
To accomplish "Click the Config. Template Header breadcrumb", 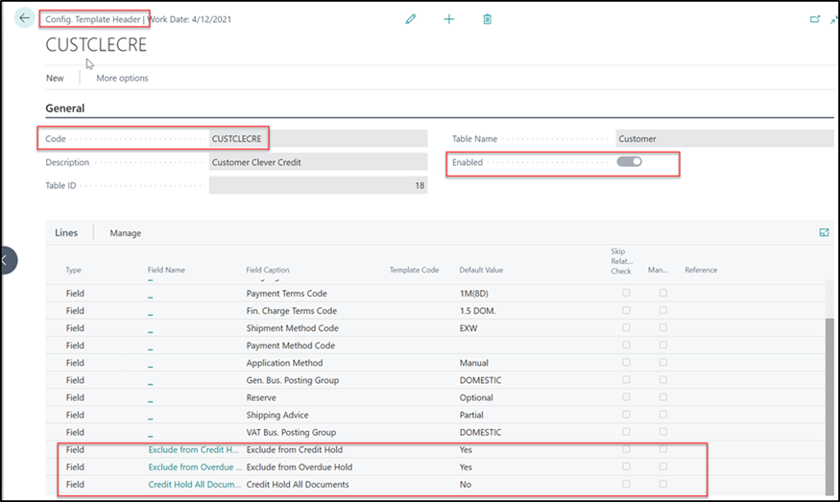I will 93,19.
